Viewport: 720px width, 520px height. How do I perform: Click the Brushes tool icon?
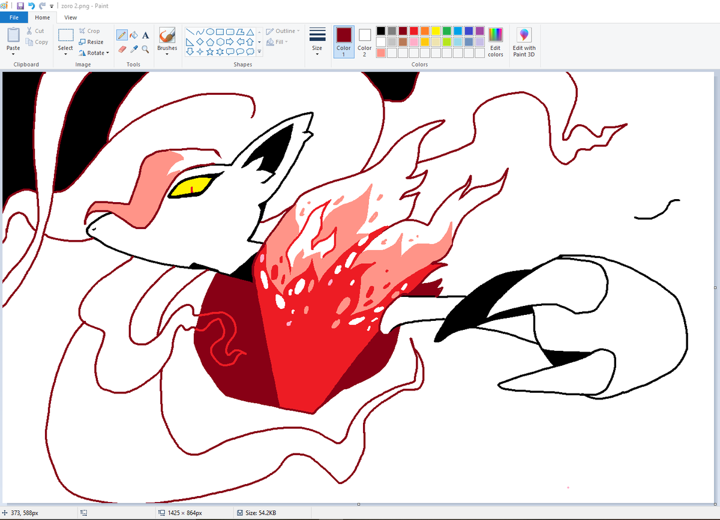click(x=167, y=35)
